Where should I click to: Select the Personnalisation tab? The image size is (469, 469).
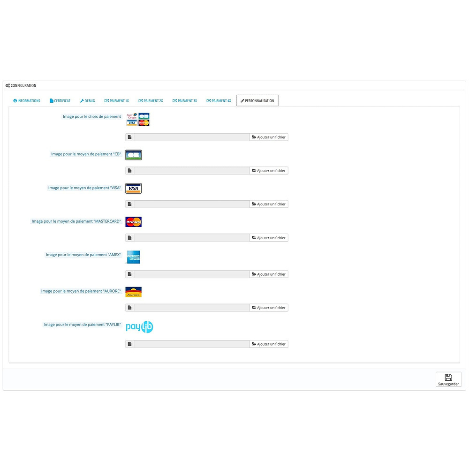point(257,101)
